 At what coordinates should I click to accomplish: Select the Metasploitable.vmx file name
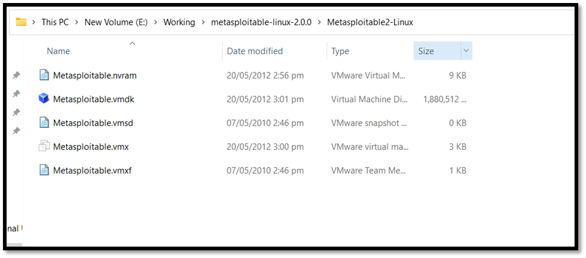coord(91,146)
